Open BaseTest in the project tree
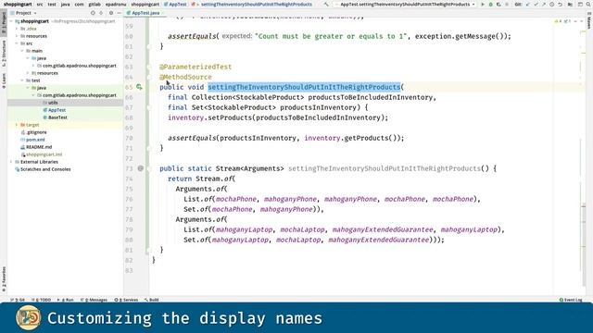The height and width of the screenshot is (333, 593). pos(57,117)
